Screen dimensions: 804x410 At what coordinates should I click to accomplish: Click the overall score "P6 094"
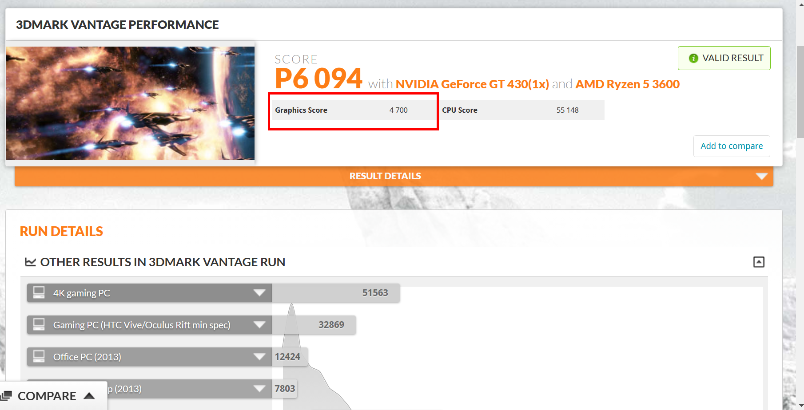coord(318,79)
